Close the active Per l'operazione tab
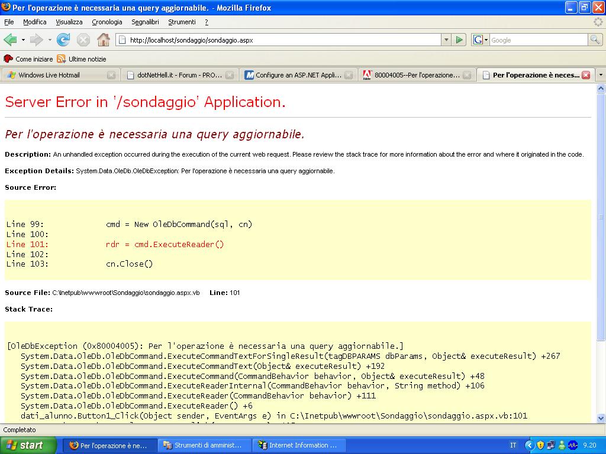Image resolution: width=606 pixels, height=454 pixels. 586,75
